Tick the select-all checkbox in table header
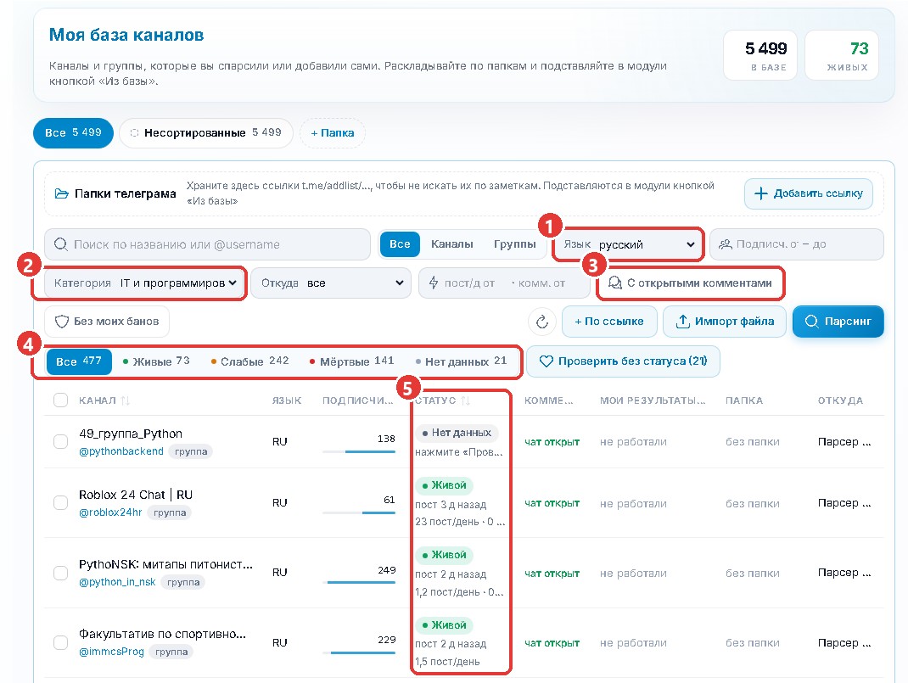 pyautogui.click(x=61, y=400)
